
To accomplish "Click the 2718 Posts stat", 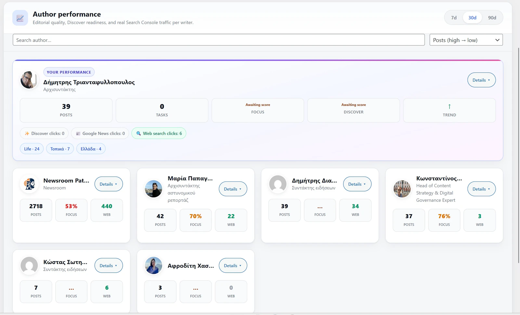I will click(36, 210).
